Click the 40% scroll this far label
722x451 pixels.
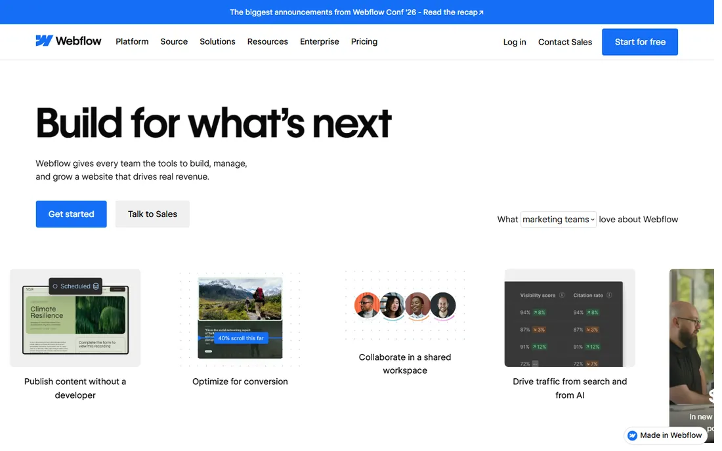(x=241, y=338)
